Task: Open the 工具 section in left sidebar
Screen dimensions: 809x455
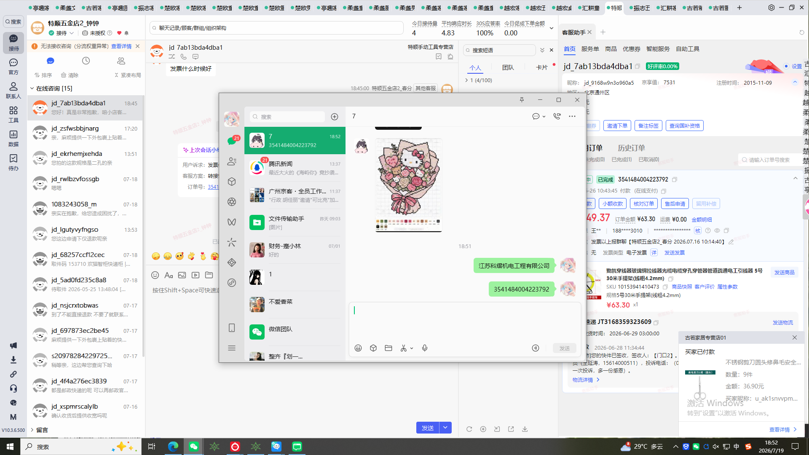Action: (x=13, y=114)
